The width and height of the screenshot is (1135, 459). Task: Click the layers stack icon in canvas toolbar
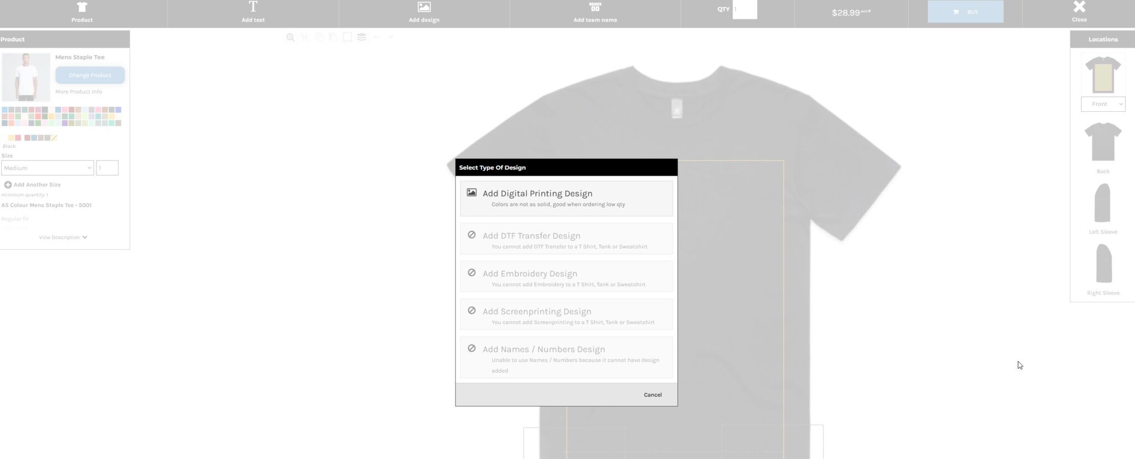(361, 37)
